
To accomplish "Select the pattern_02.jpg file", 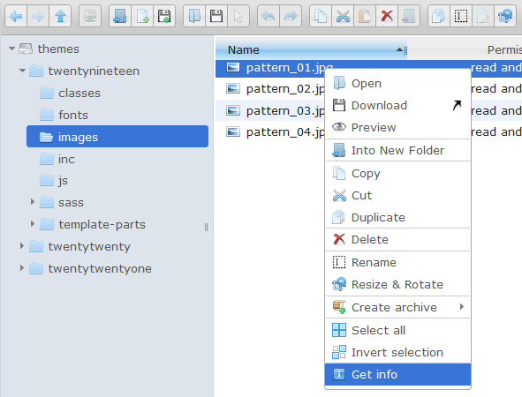I will click(x=285, y=89).
